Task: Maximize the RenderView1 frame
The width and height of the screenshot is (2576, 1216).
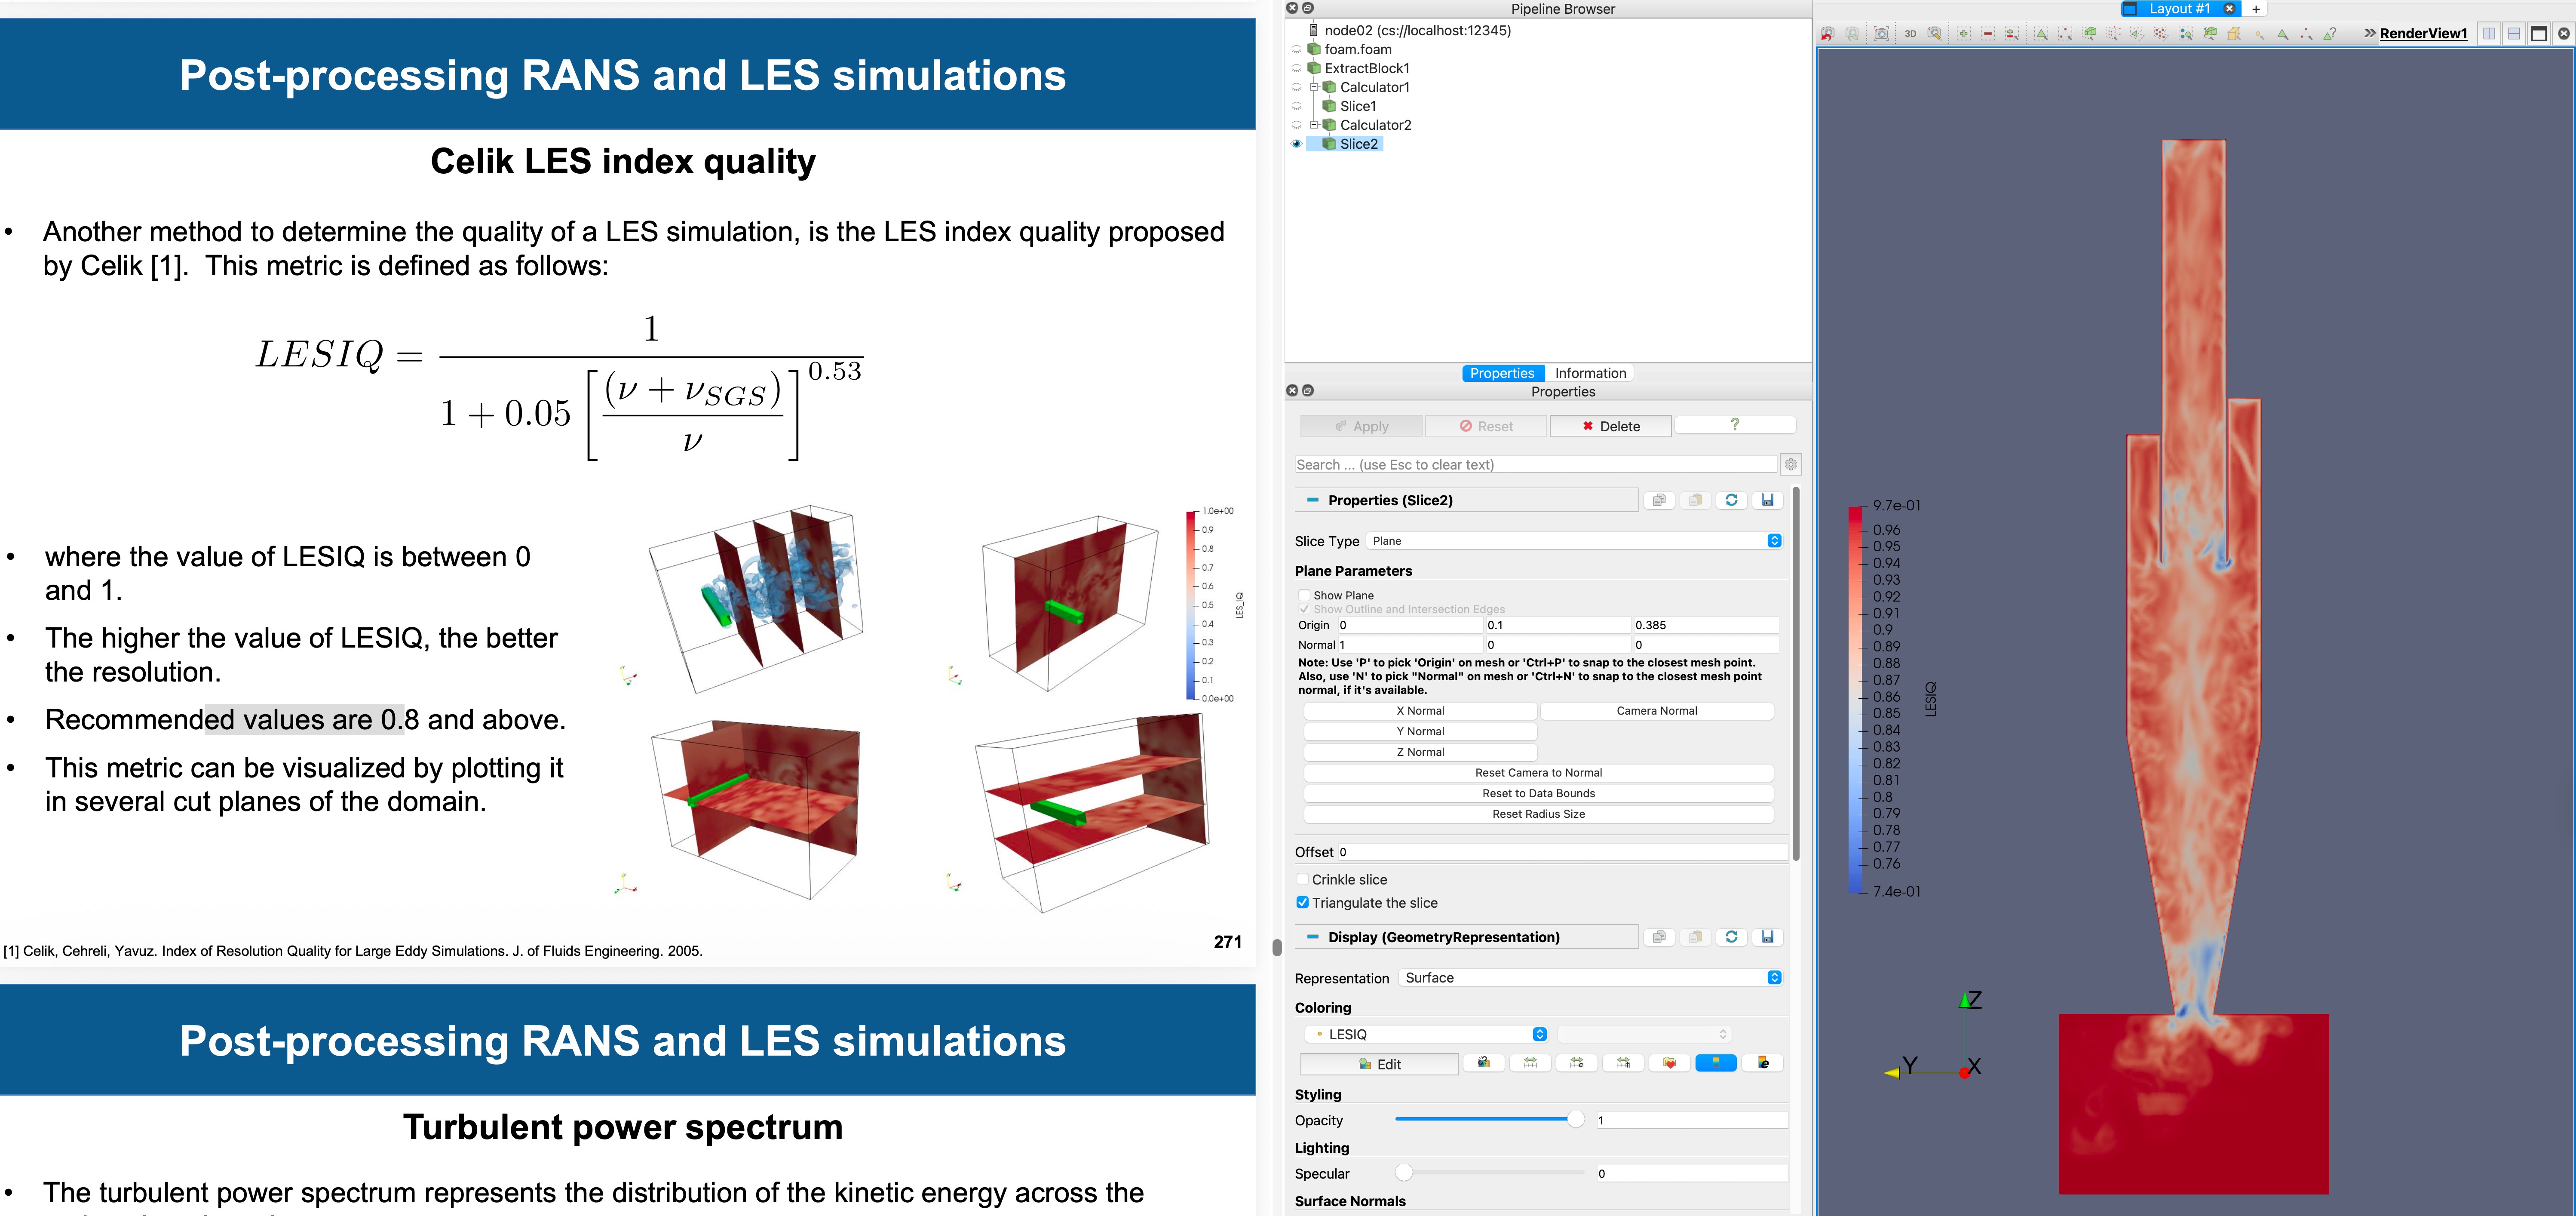Action: pyautogui.click(x=2539, y=34)
